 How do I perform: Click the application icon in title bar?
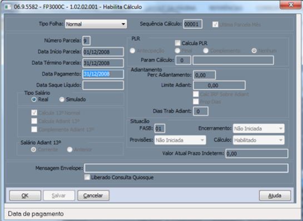click(x=8, y=7)
